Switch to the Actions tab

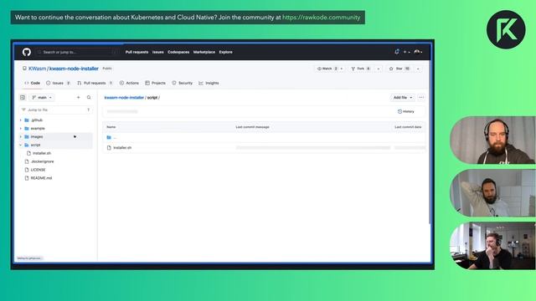(x=129, y=83)
